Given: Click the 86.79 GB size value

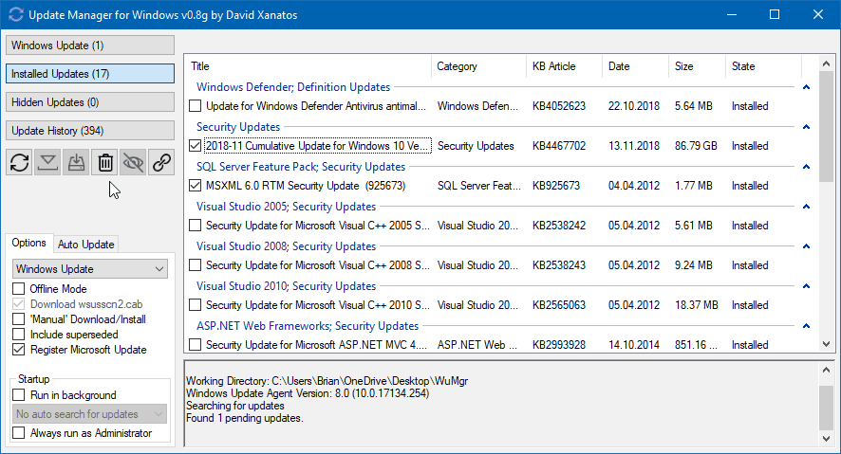Looking at the screenshot, I should point(696,146).
